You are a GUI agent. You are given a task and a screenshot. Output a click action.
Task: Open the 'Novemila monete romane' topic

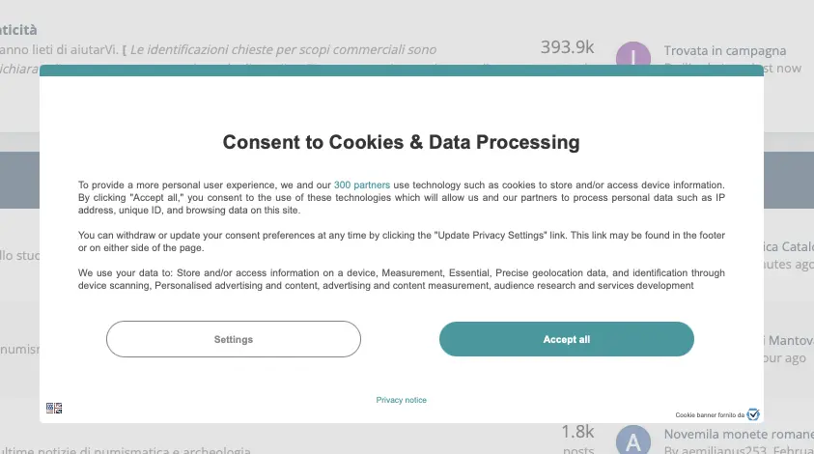(739, 435)
